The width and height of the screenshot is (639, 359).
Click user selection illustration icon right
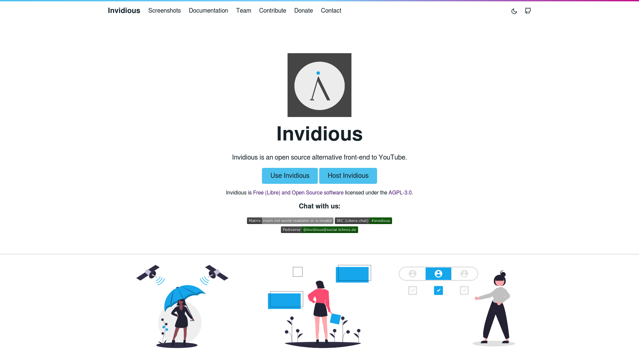(464, 274)
